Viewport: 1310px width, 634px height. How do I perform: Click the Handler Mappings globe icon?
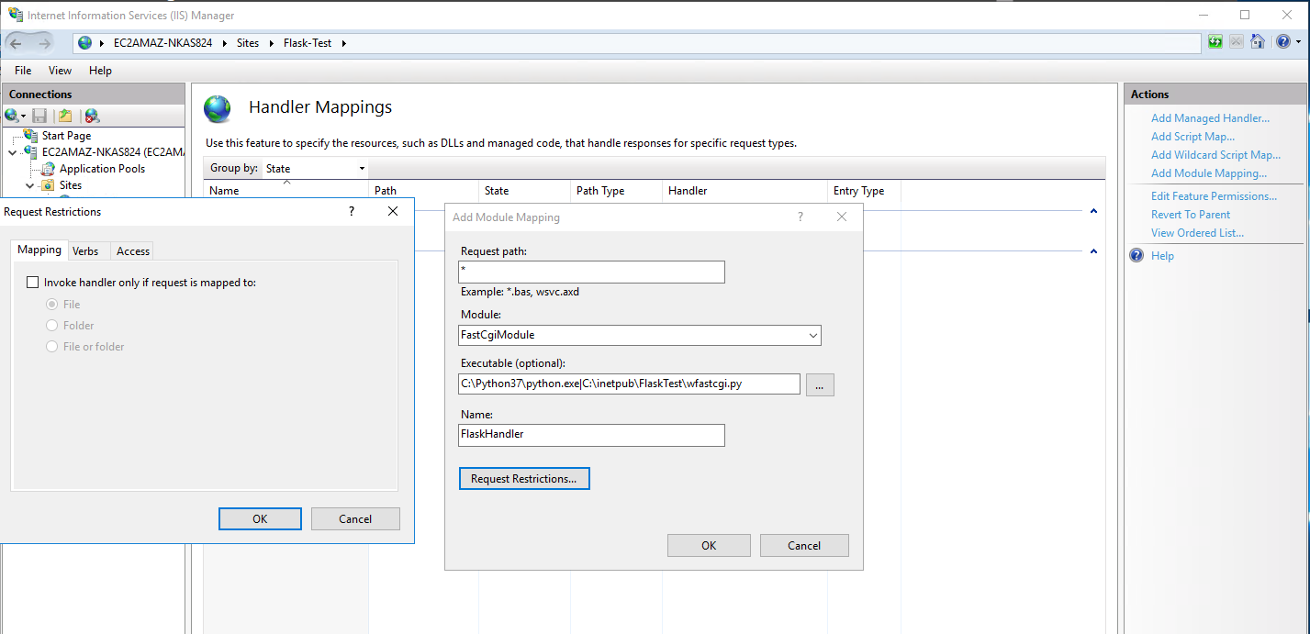pyautogui.click(x=218, y=109)
